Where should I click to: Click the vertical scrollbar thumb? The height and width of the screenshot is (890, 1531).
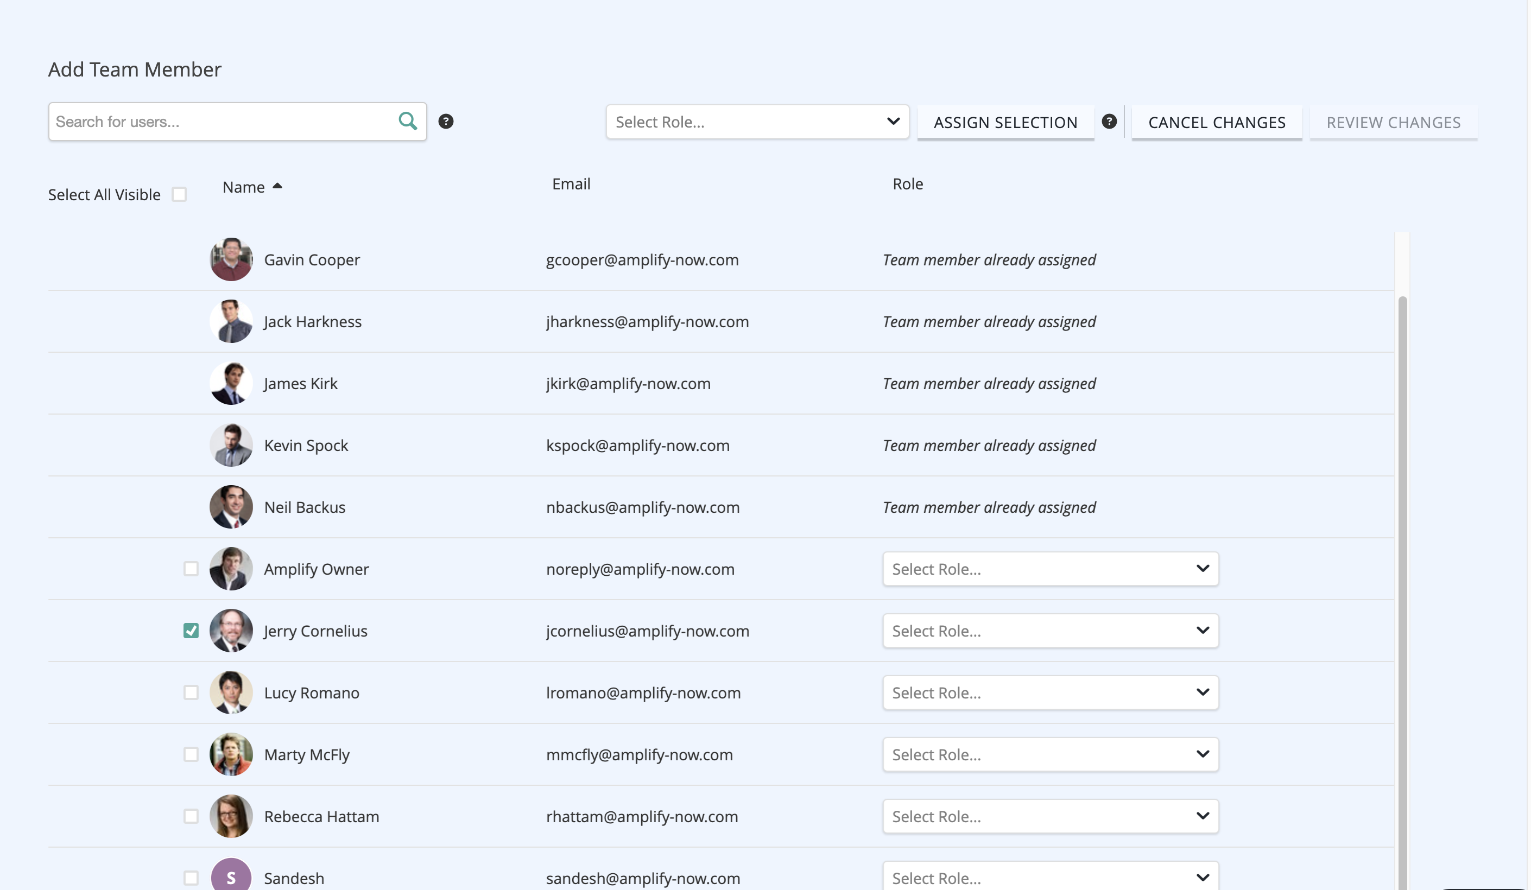pyautogui.click(x=1402, y=593)
